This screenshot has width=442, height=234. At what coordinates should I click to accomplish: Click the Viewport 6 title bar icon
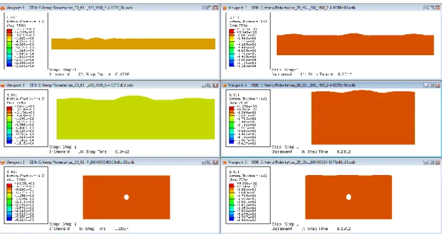tap(225, 162)
